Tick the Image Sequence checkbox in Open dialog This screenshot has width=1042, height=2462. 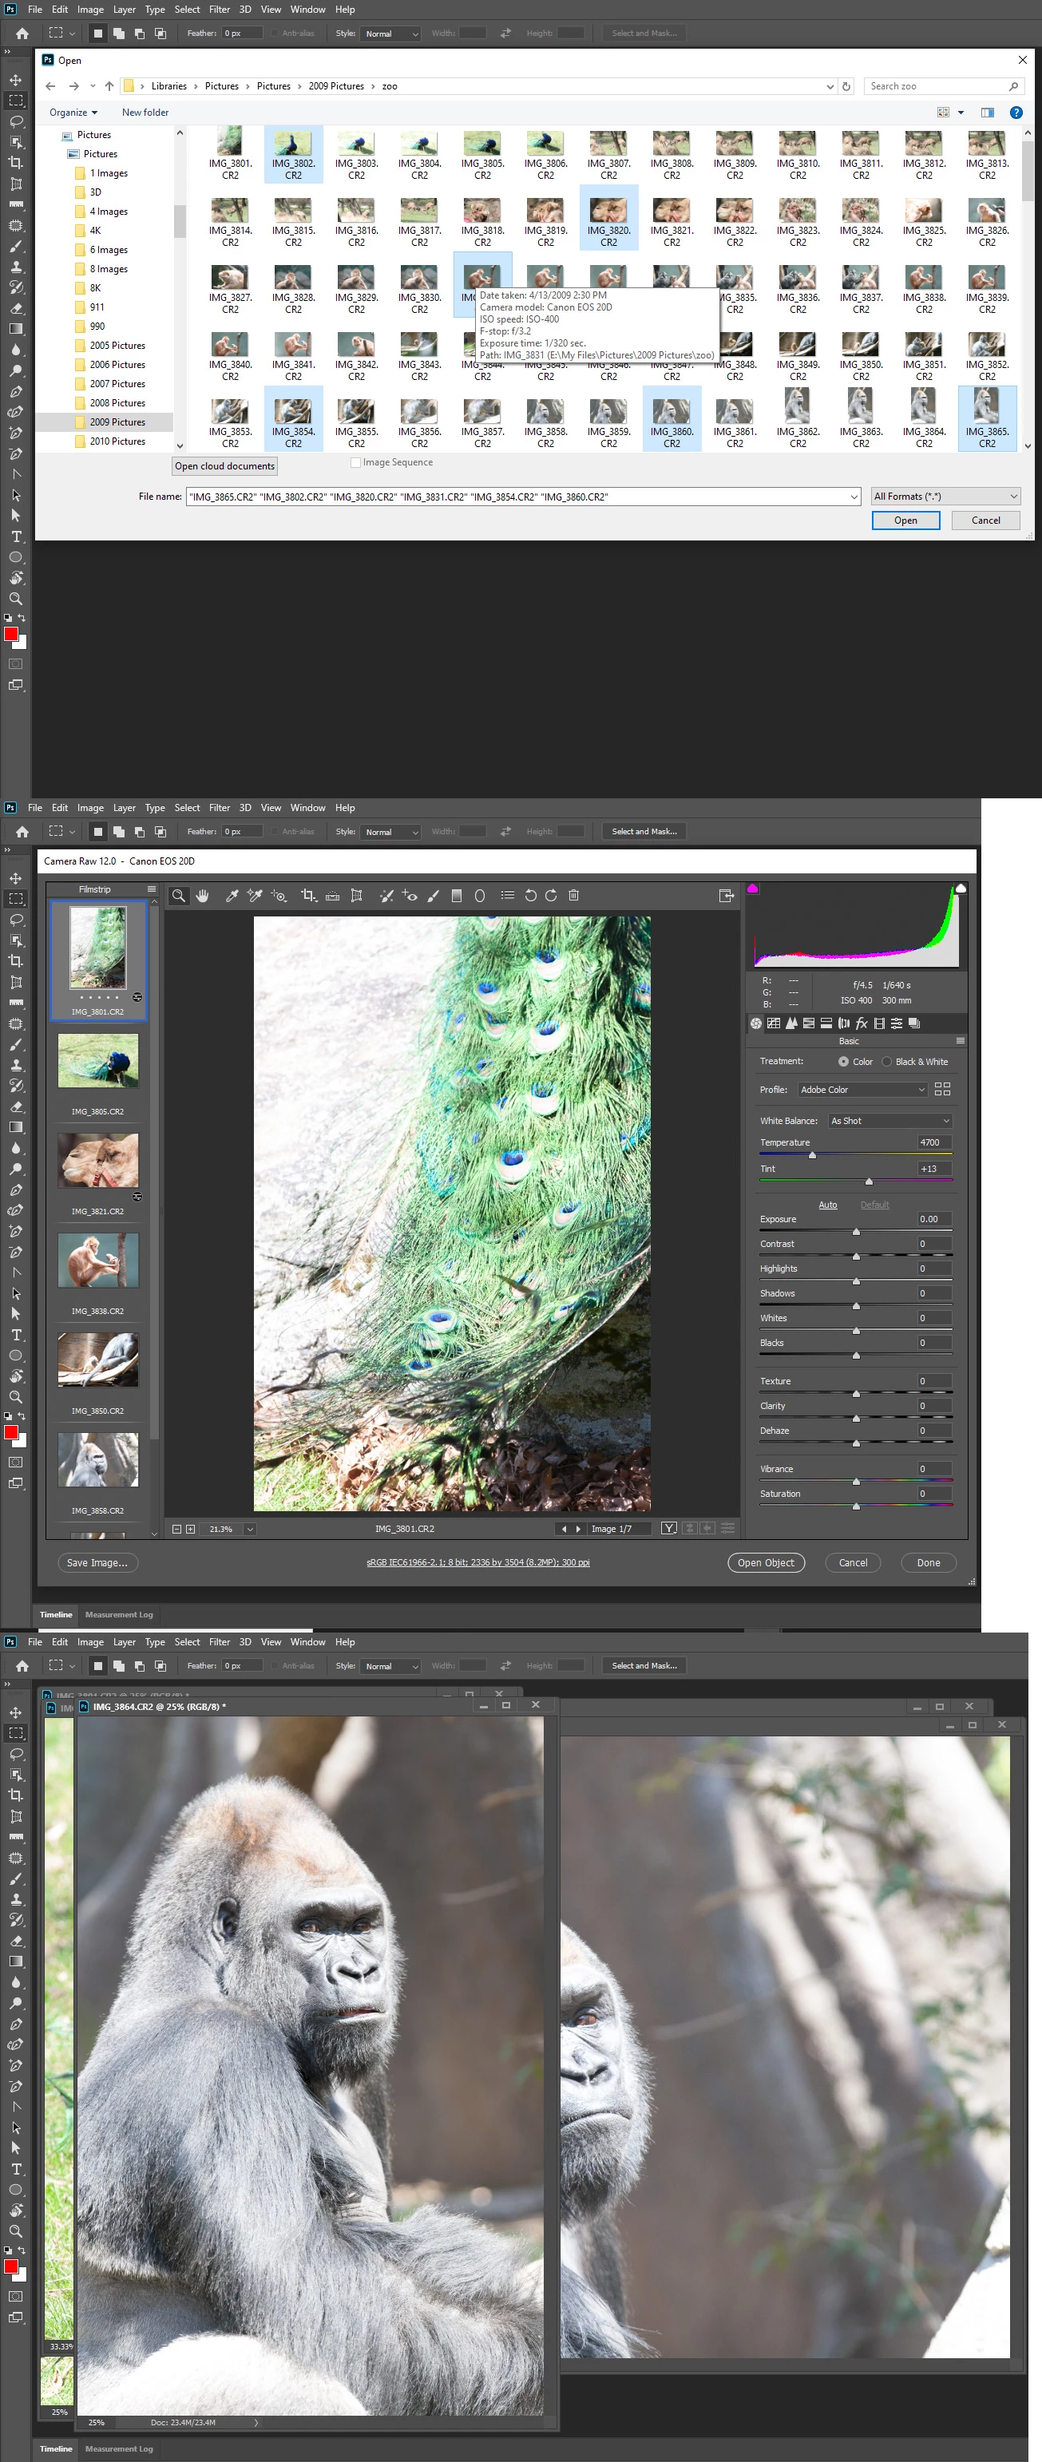(x=355, y=462)
